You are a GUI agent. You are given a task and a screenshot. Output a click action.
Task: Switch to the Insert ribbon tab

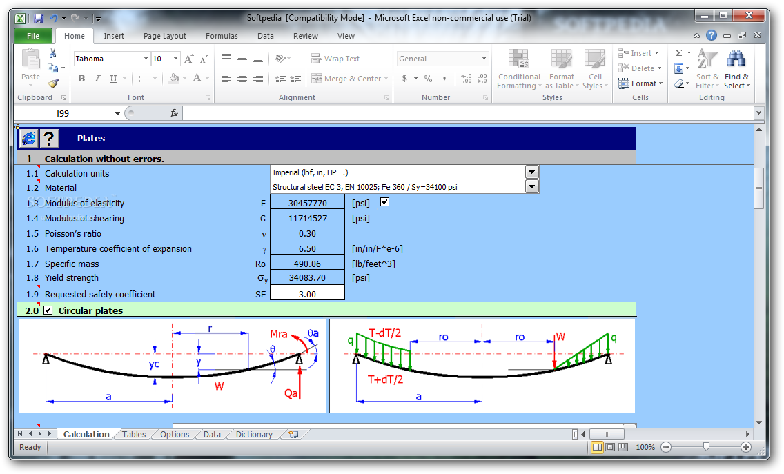pos(114,36)
